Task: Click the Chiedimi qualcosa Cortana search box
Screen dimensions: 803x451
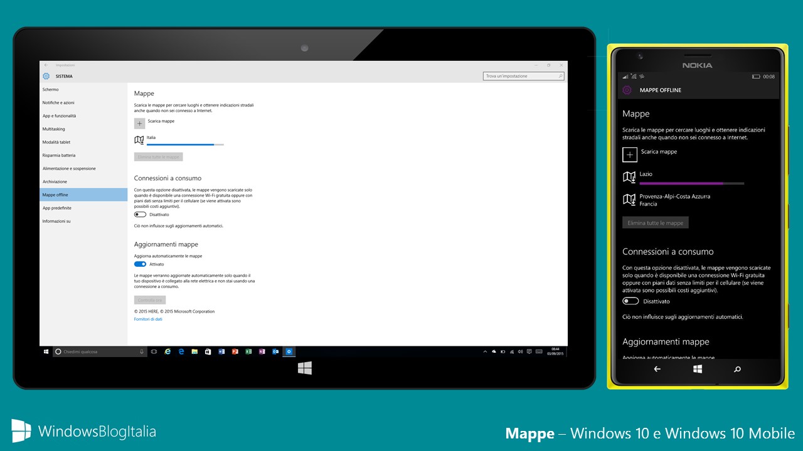Action: pyautogui.click(x=100, y=352)
